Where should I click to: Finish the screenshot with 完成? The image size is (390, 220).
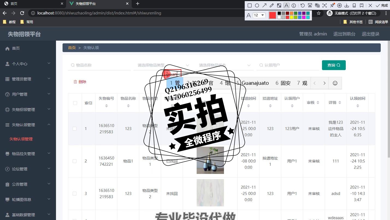382,5
